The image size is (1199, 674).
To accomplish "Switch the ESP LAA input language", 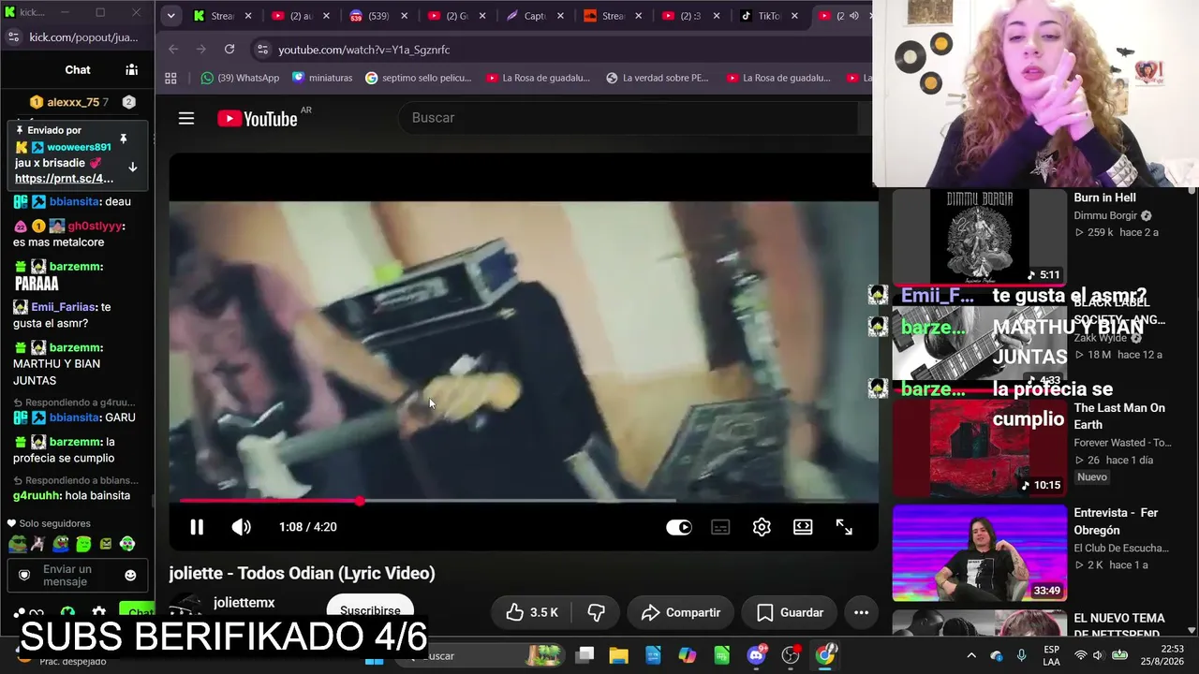I will 1052,655.
